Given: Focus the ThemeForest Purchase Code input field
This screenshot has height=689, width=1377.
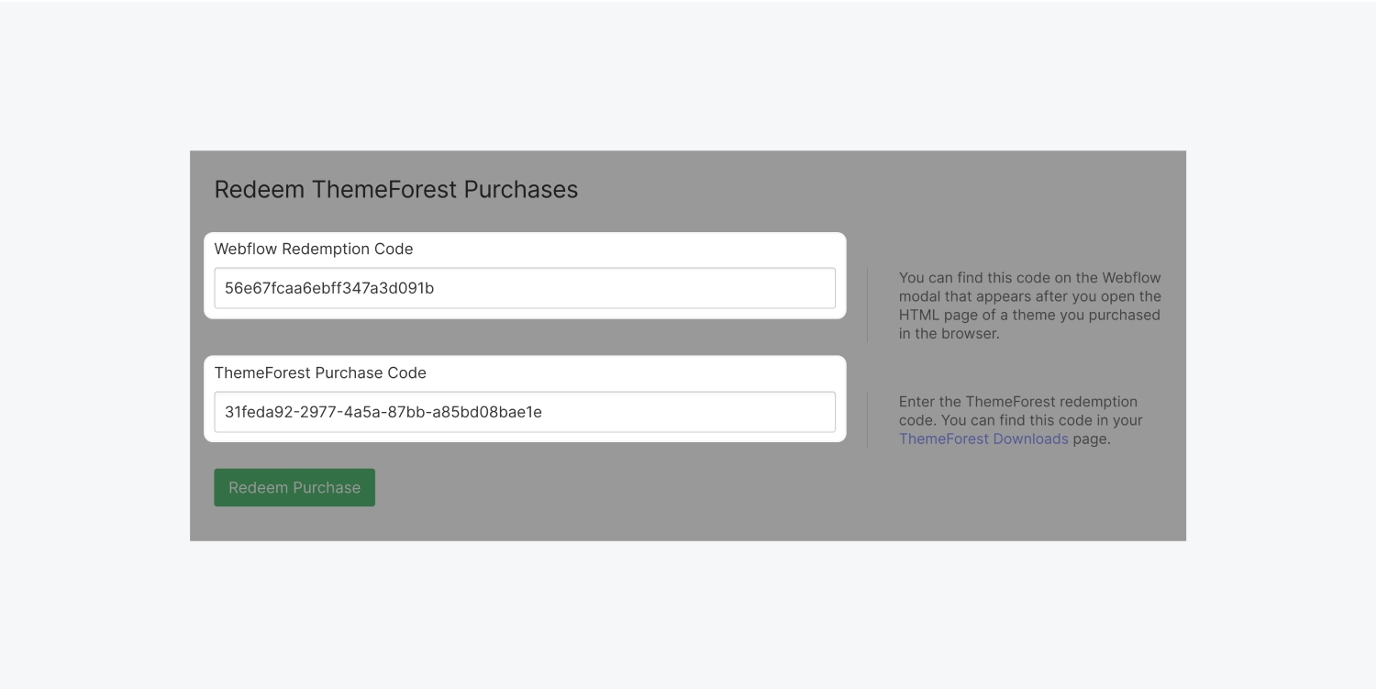Looking at the screenshot, I should pos(525,412).
